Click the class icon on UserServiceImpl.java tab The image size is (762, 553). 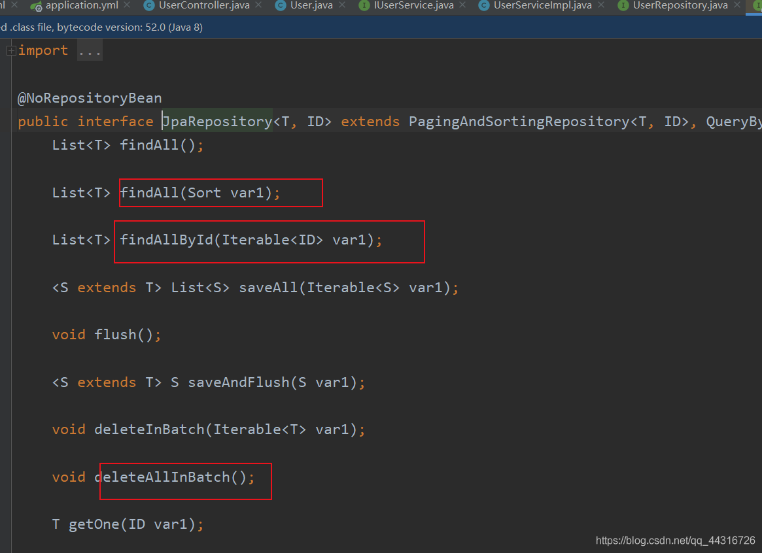pyautogui.click(x=484, y=6)
